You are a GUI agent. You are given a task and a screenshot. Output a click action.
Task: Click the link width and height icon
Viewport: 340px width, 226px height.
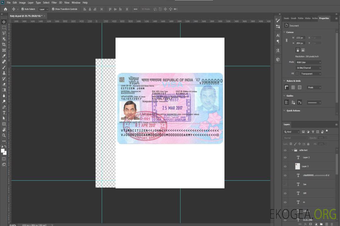(287, 40)
